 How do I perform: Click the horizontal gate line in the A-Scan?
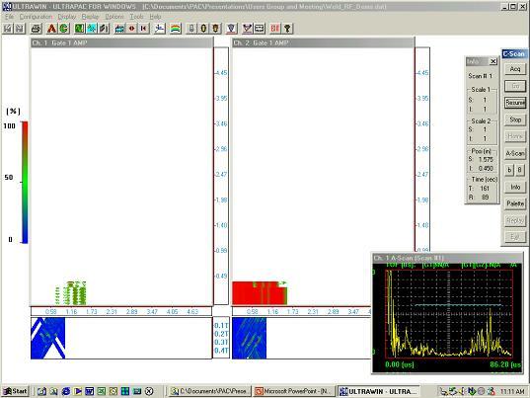click(x=458, y=305)
